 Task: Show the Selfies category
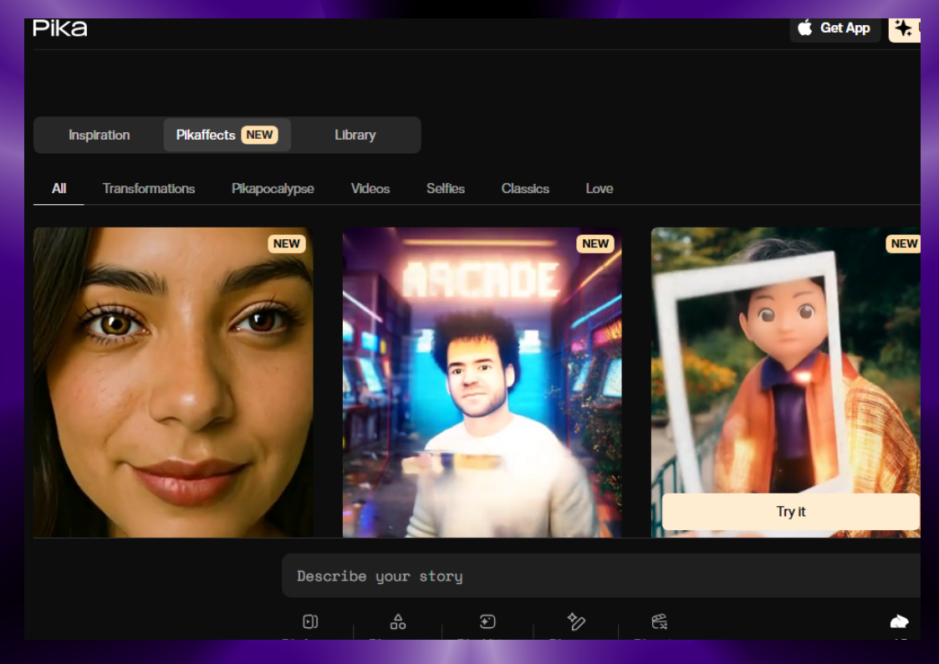coord(446,189)
